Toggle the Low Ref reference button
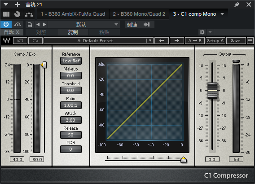The height and width of the screenshot is (184, 255). pos(71,61)
